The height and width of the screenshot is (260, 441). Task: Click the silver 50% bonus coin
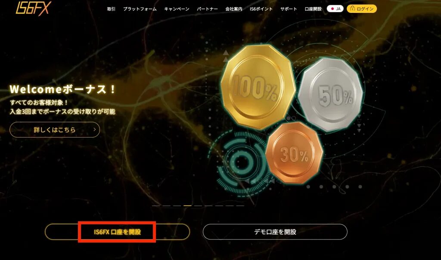[330, 95]
